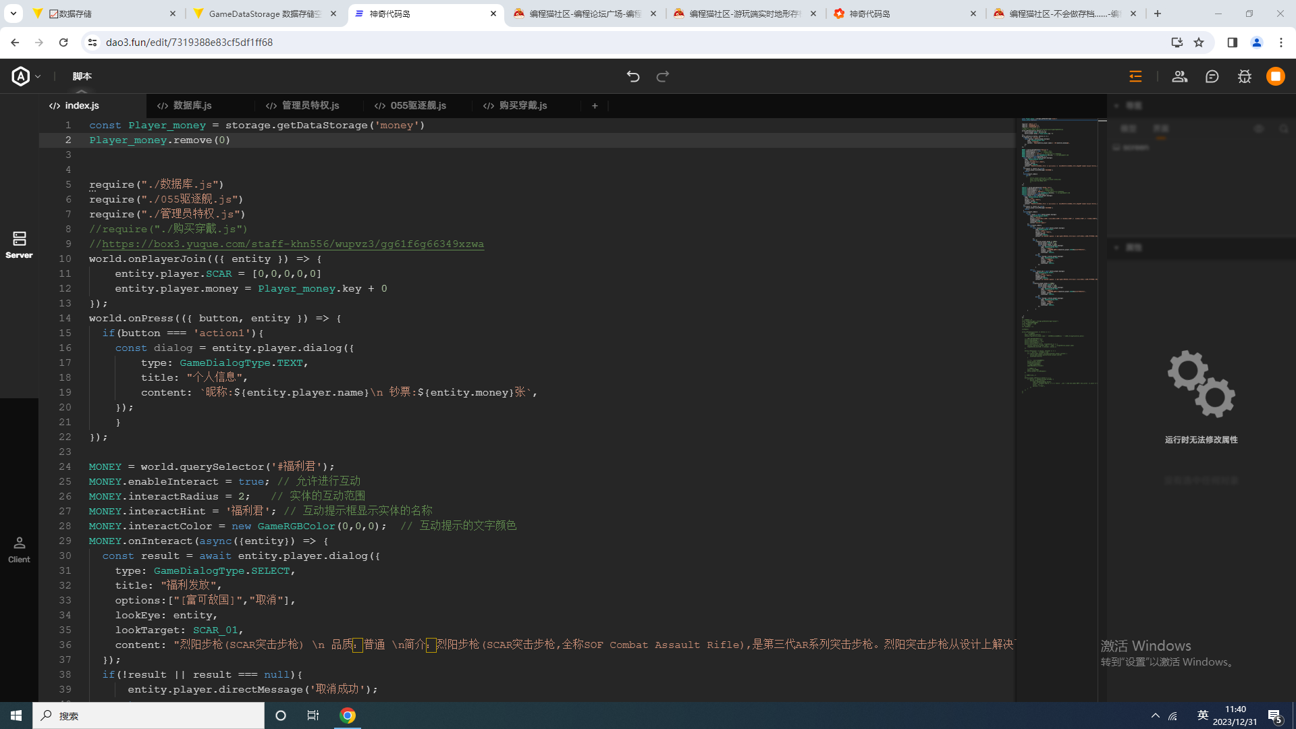Screen dimensions: 1296x729
Task: Add a new script file with plus
Action: [x=595, y=105]
